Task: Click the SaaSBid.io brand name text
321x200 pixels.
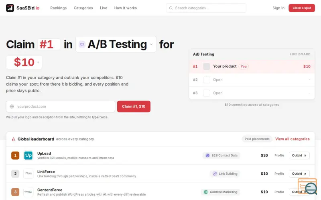Action: (x=28, y=8)
